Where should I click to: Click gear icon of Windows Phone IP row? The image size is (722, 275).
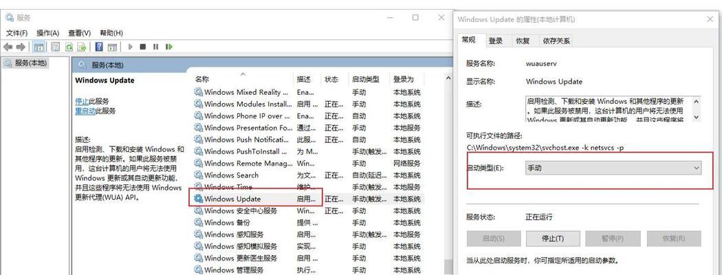tap(199, 116)
